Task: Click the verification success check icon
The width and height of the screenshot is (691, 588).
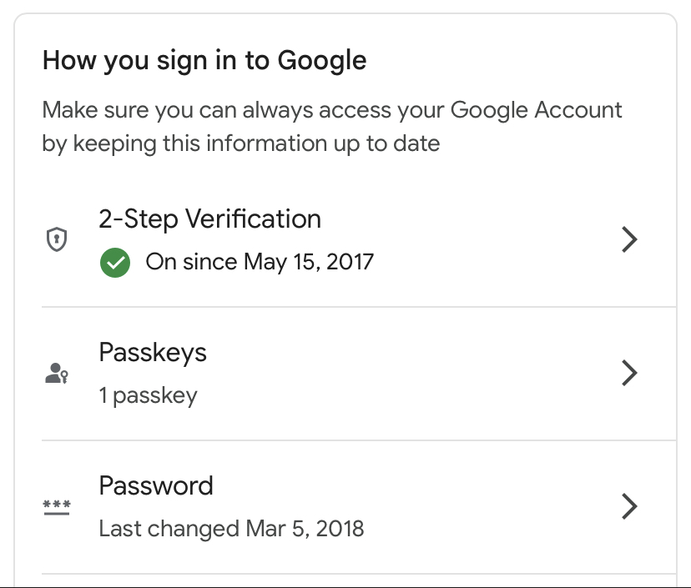Action: pos(115,262)
